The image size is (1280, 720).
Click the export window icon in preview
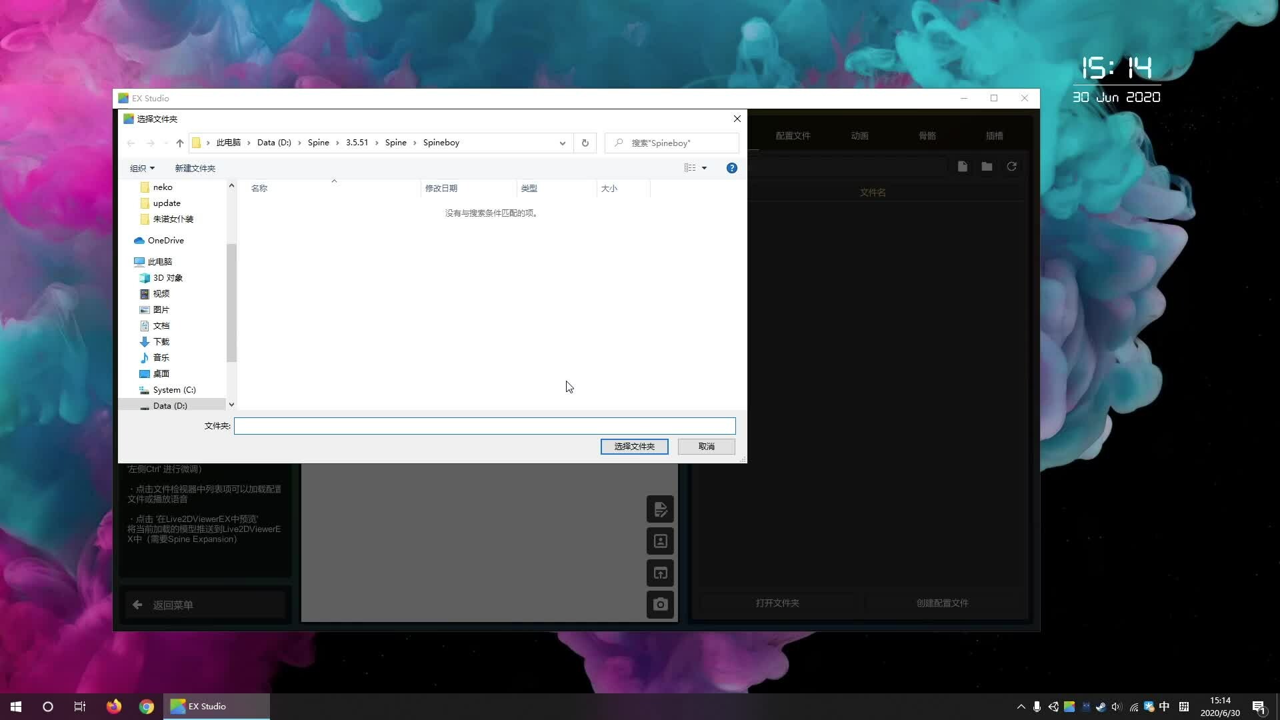coord(660,573)
